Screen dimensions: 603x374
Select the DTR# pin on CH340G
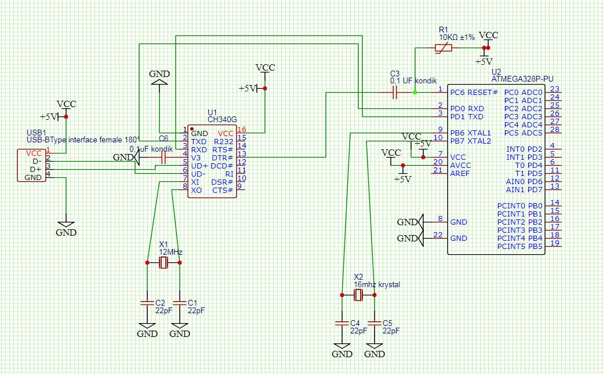(222, 157)
